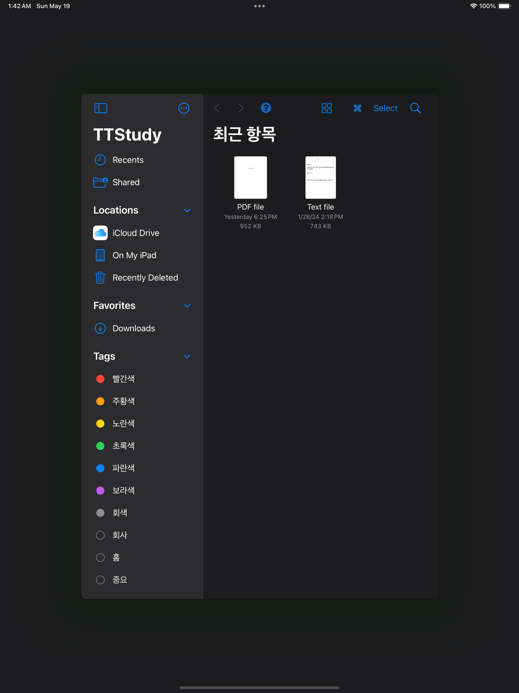Tap the Select button

tap(385, 108)
